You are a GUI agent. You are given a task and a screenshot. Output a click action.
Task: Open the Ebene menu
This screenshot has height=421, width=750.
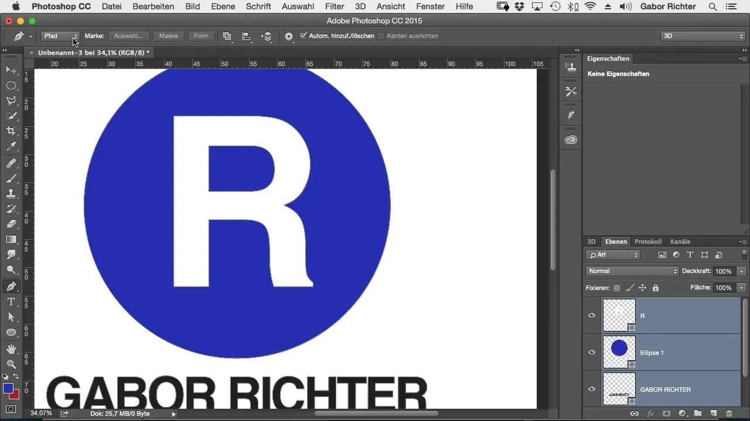pos(223,6)
